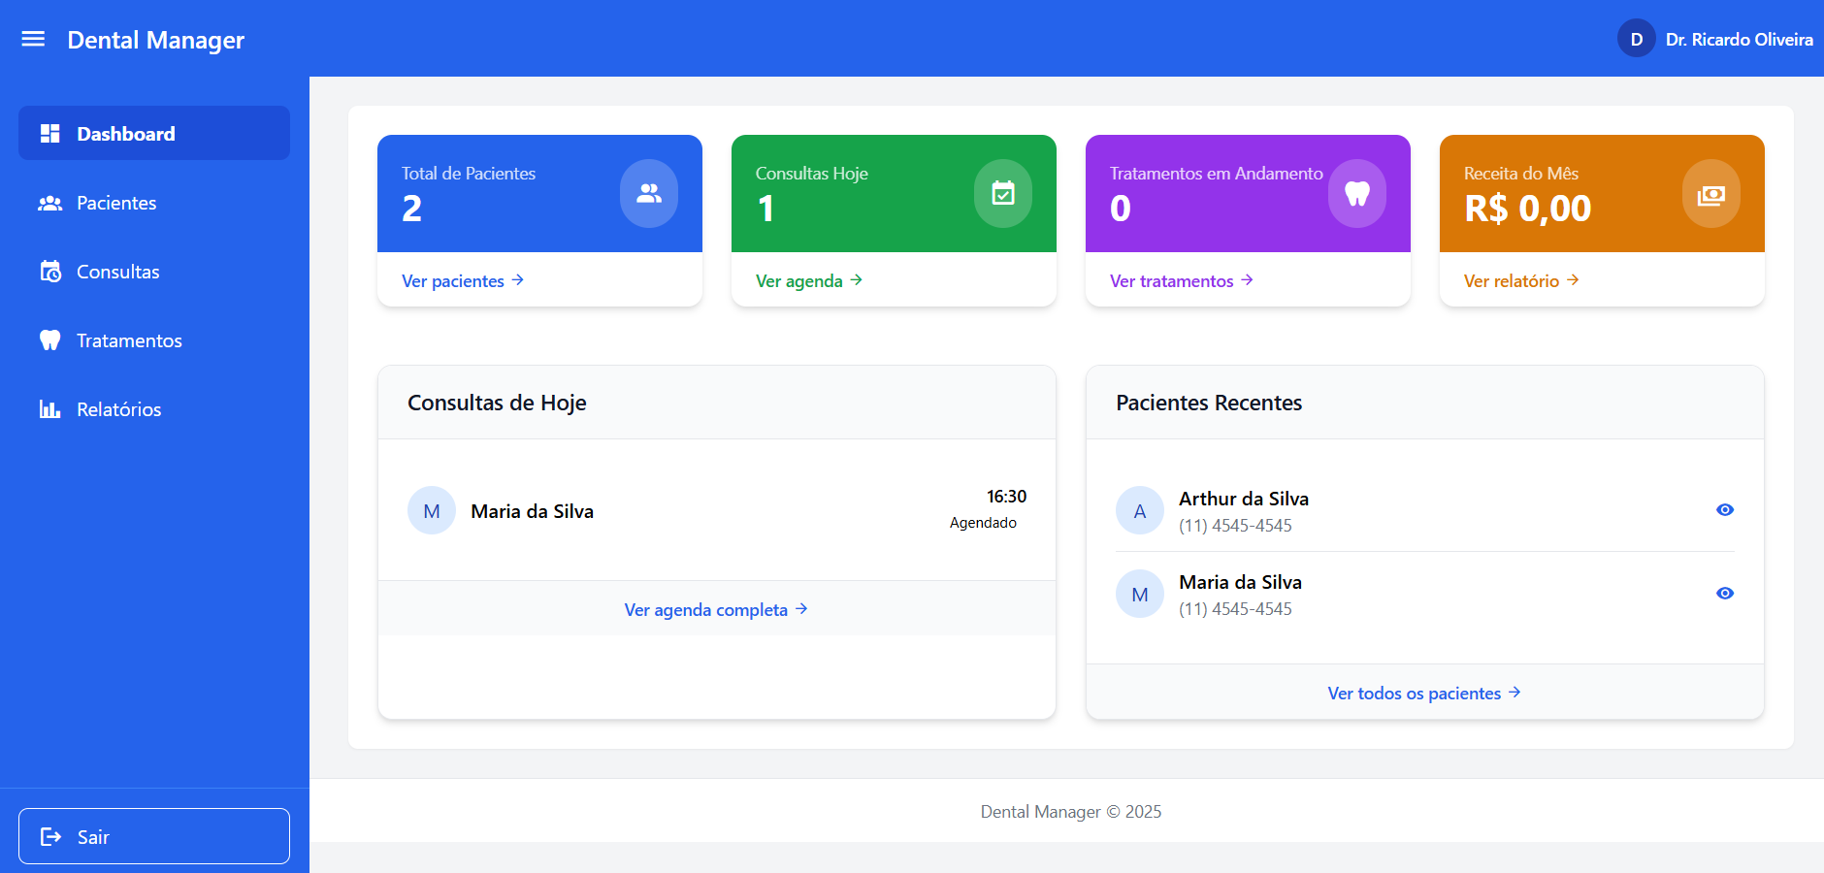The image size is (1824, 873).
Task: Click the tooth icon in purple card
Action: [x=1356, y=194]
